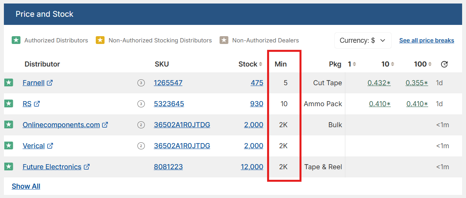This screenshot has width=466, height=198.
Task: Click Onlinecomponents.com's stock 2,000
Action: (253, 125)
